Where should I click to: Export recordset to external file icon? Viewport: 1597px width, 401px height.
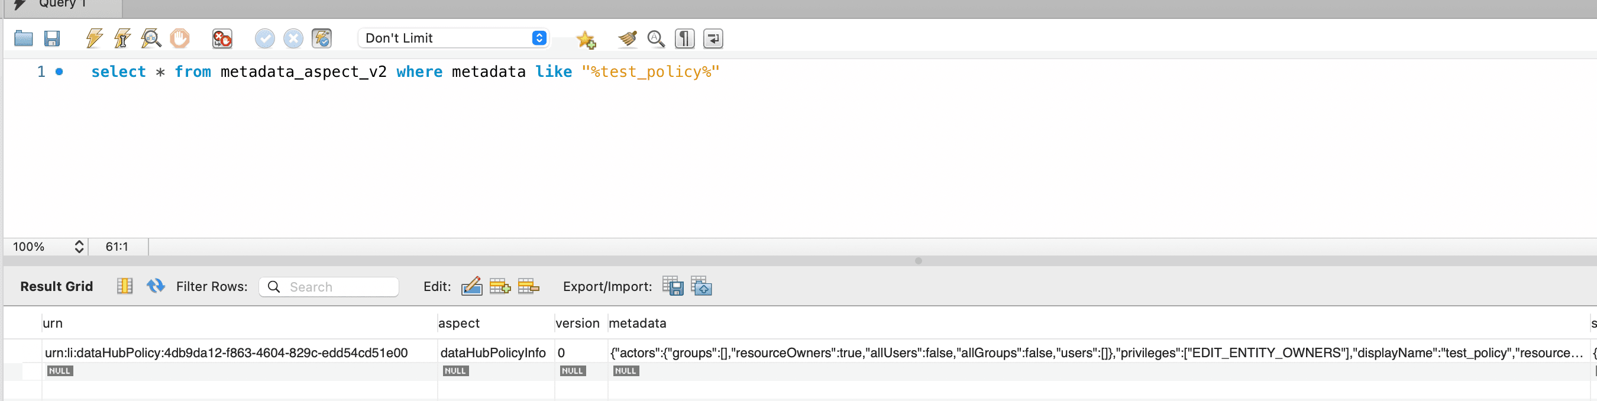673,286
